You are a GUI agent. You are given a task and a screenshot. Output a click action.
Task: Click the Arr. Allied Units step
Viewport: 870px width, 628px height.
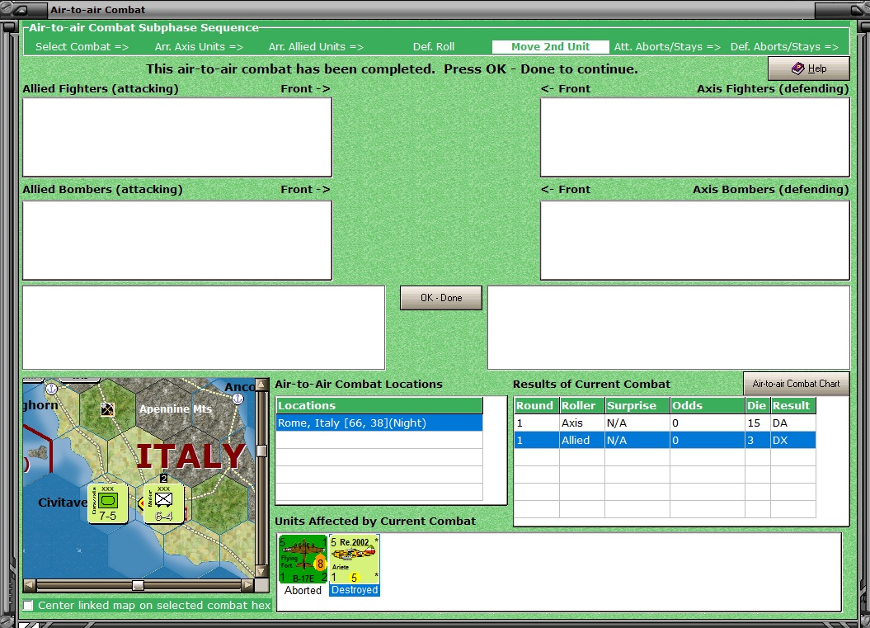[317, 47]
